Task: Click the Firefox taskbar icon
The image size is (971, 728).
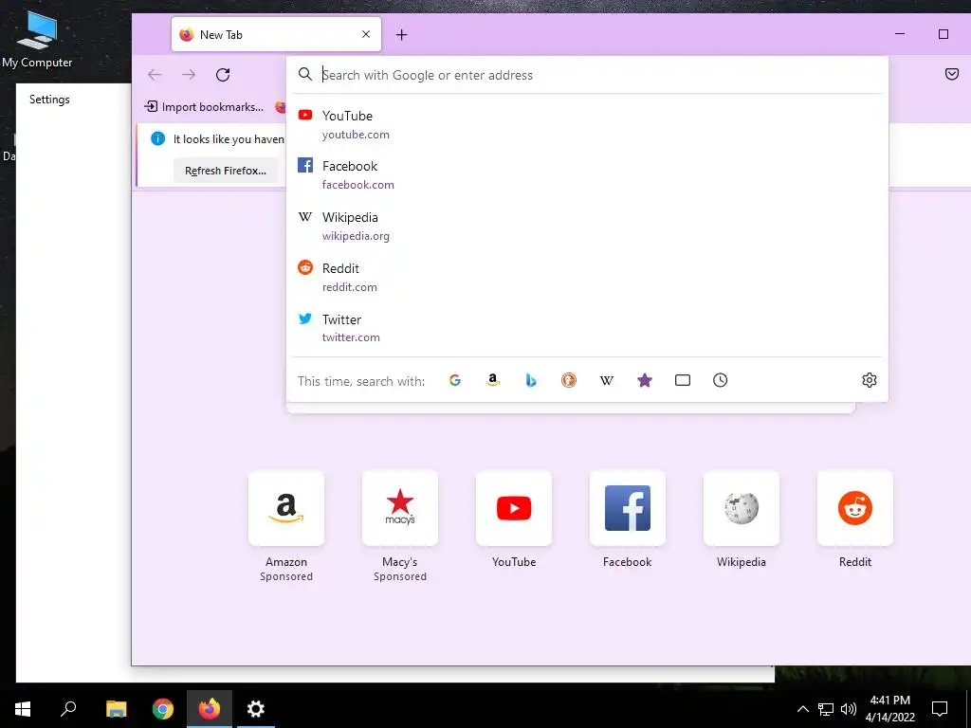Action: click(x=210, y=709)
